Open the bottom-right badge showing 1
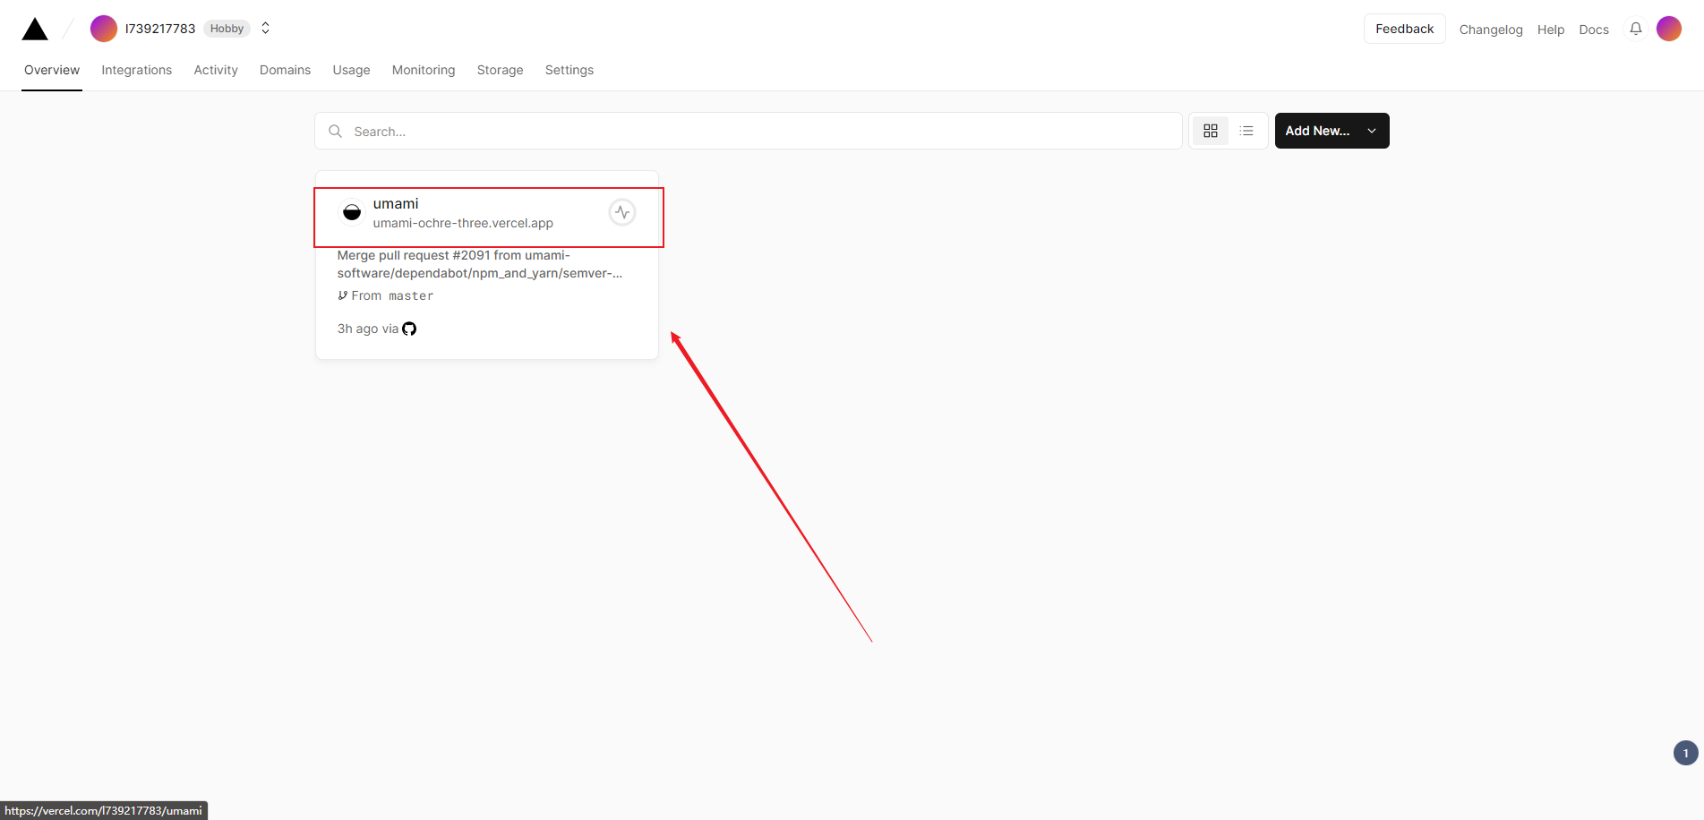Viewport: 1704px width, 820px height. pos(1686,753)
